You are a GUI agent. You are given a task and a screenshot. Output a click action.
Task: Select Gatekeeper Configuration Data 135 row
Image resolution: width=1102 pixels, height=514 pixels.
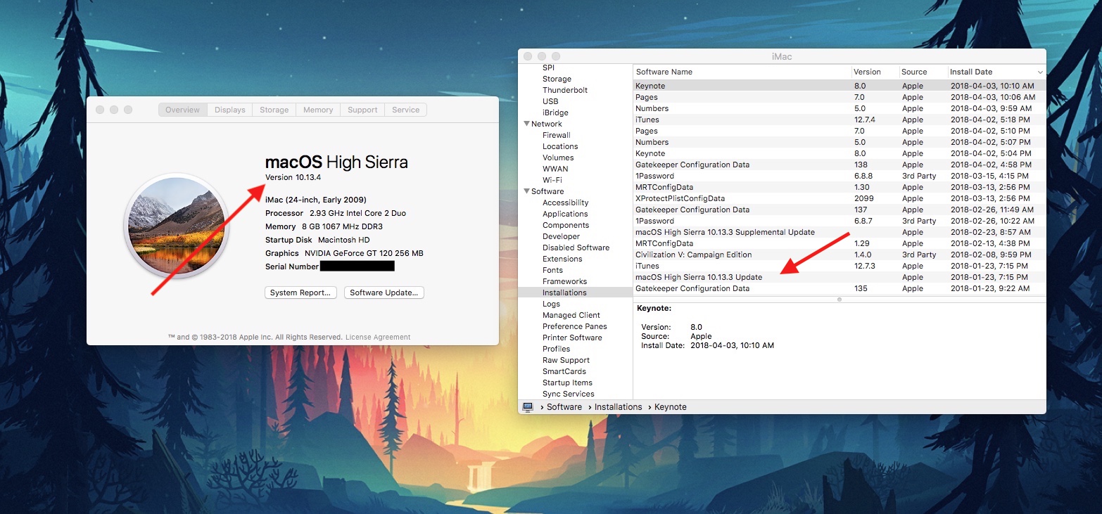[x=840, y=288]
